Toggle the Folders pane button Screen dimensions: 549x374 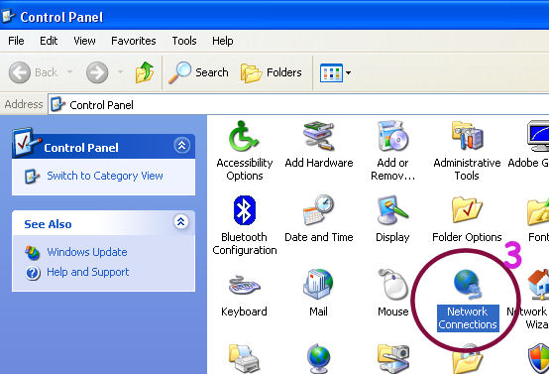[x=271, y=72]
